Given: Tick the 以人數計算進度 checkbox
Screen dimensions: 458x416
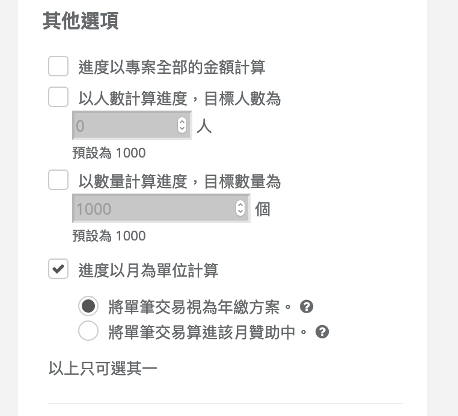Looking at the screenshot, I should pyautogui.click(x=58, y=97).
